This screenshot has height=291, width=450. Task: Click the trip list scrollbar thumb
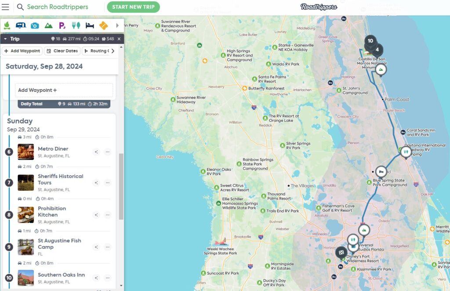121,186
